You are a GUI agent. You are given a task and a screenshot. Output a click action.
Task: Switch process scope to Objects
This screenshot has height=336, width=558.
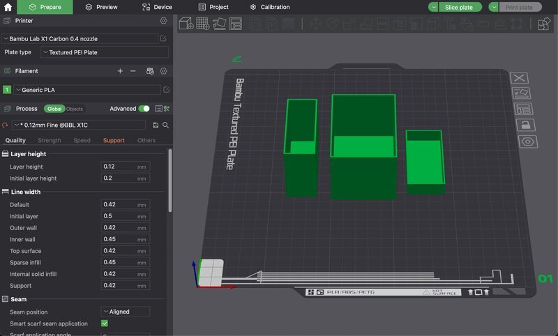tap(75, 109)
